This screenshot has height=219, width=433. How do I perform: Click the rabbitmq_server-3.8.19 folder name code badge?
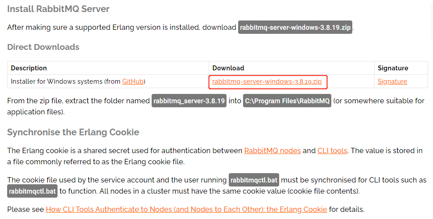pyautogui.click(x=189, y=101)
